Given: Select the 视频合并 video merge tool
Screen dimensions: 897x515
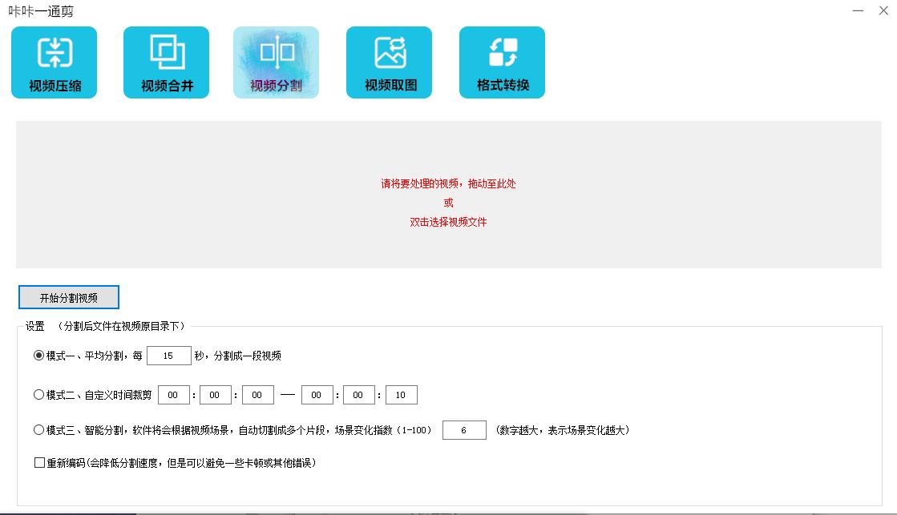Looking at the screenshot, I should [165, 62].
